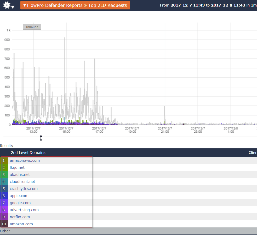Viewport: 257px width, 235px height.
Task: Open crashlytics.com domain link
Action: tap(24, 189)
